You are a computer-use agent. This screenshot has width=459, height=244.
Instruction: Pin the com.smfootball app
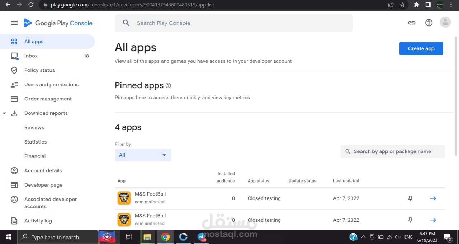pos(410,220)
